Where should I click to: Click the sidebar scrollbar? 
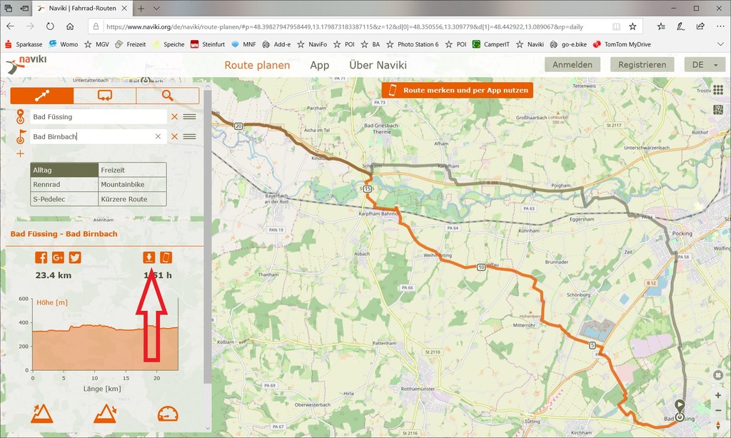tap(208, 236)
